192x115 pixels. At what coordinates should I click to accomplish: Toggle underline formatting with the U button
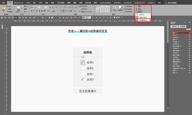point(37,11)
